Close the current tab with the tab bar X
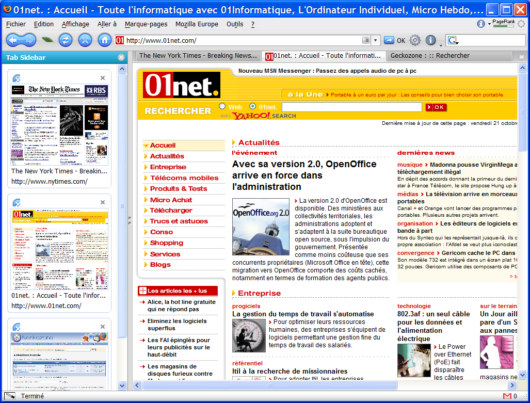Image resolution: width=530 pixels, height=403 pixels. (522, 57)
